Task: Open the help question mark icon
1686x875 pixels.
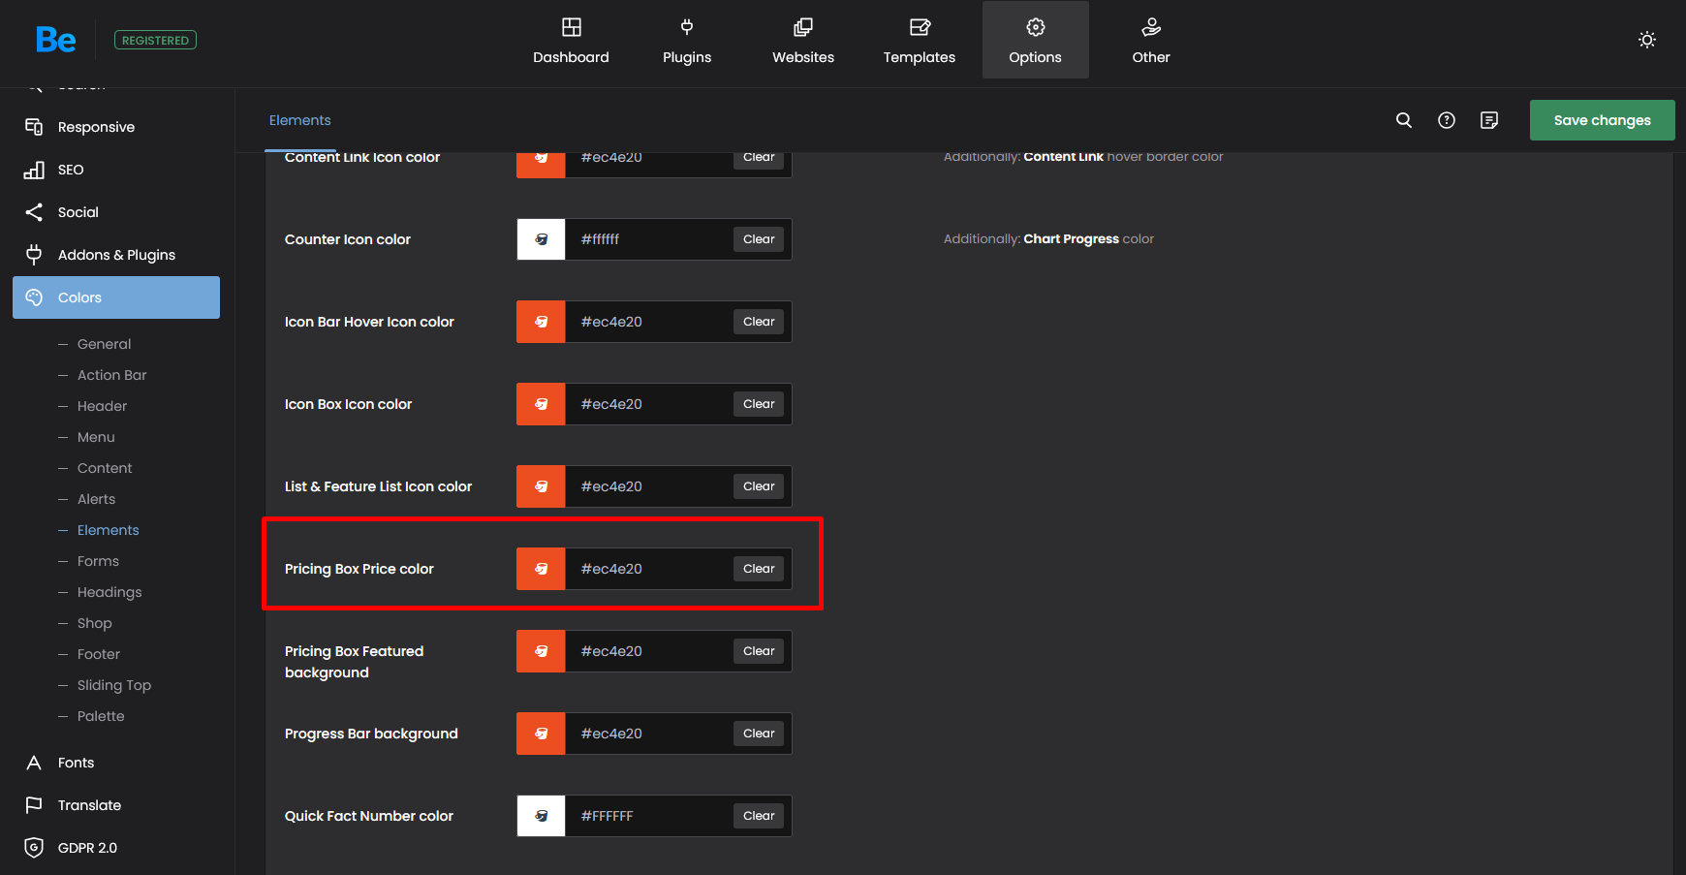Action: (1446, 120)
